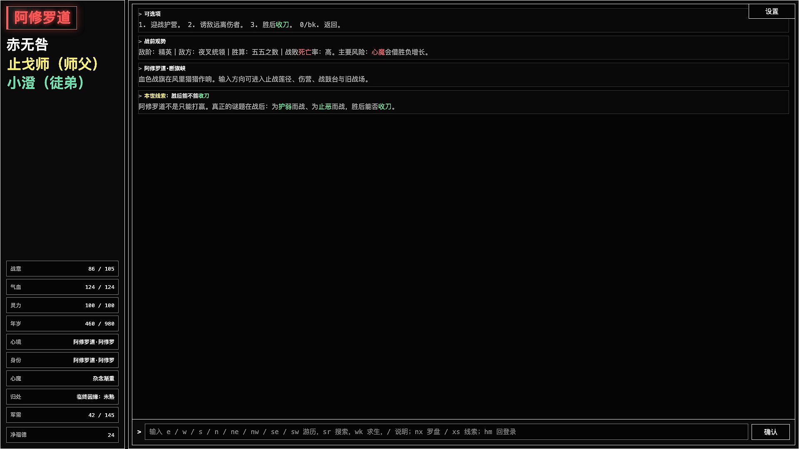Click the > prompt symbol beside input
The image size is (799, 449).
click(x=139, y=432)
